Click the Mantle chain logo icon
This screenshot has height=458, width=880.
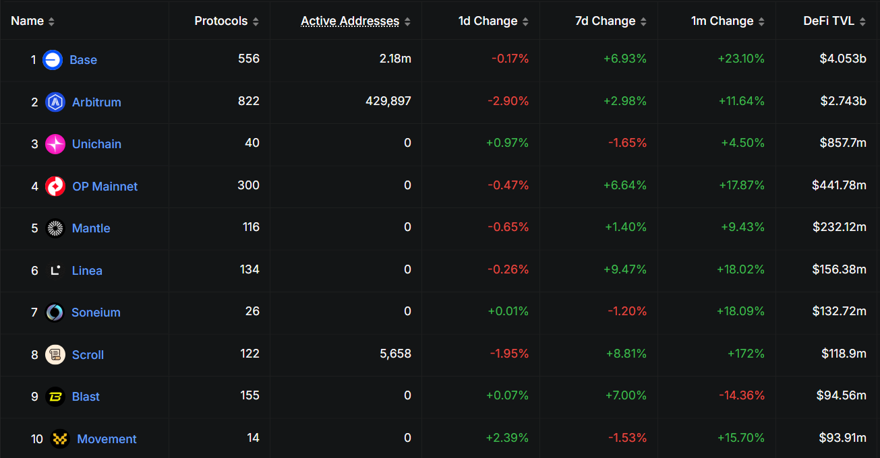tap(55, 228)
